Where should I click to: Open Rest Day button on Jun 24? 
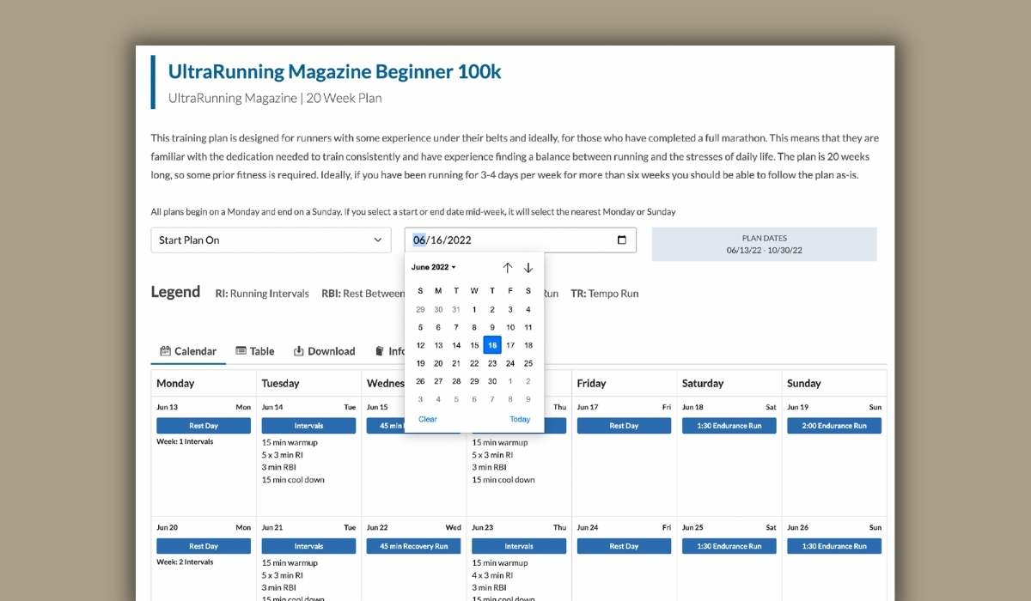click(x=624, y=546)
